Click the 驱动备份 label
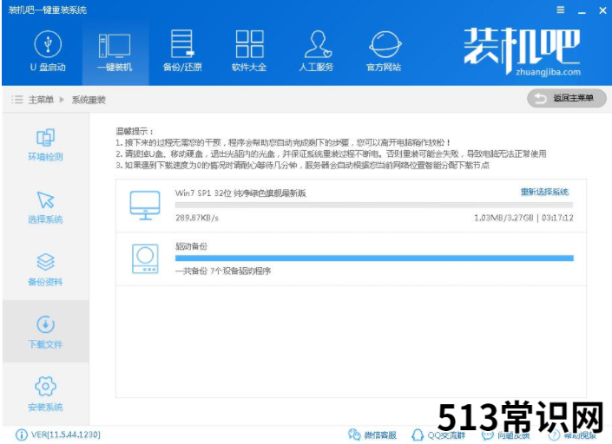 tap(191, 246)
